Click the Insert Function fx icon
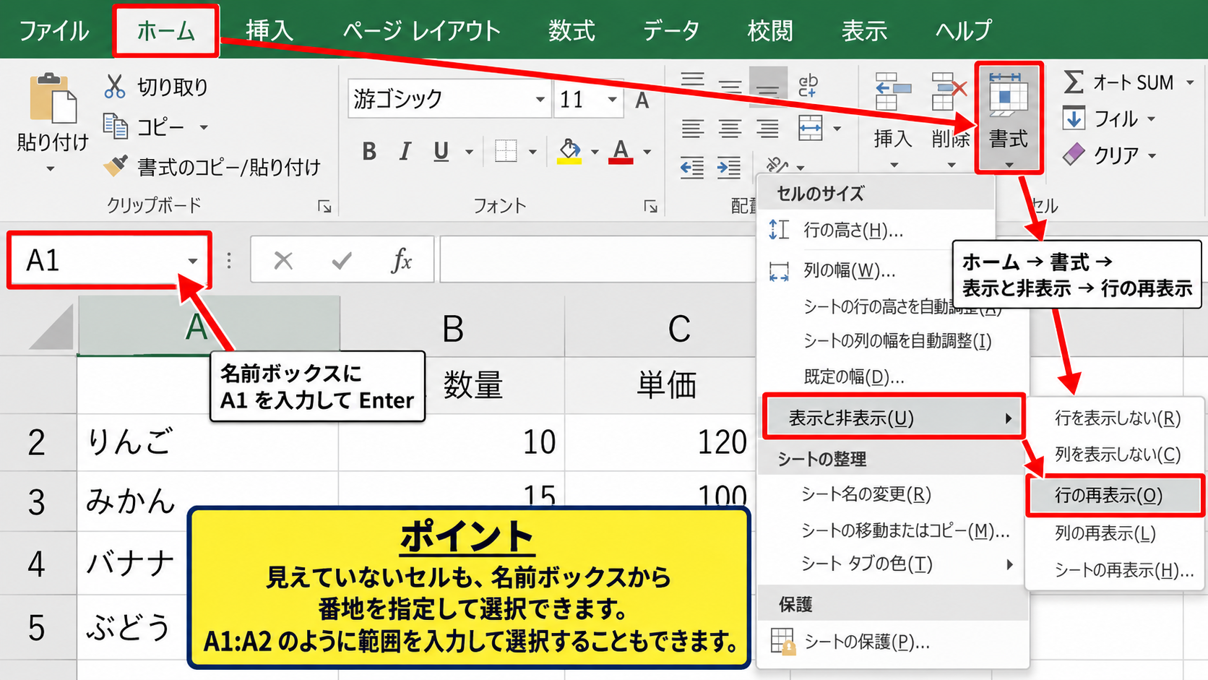The height and width of the screenshot is (680, 1208). (401, 260)
